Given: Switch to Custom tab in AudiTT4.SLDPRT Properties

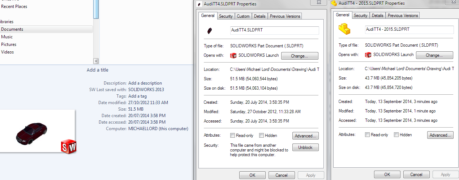Looking at the screenshot, I should tap(243, 16).
